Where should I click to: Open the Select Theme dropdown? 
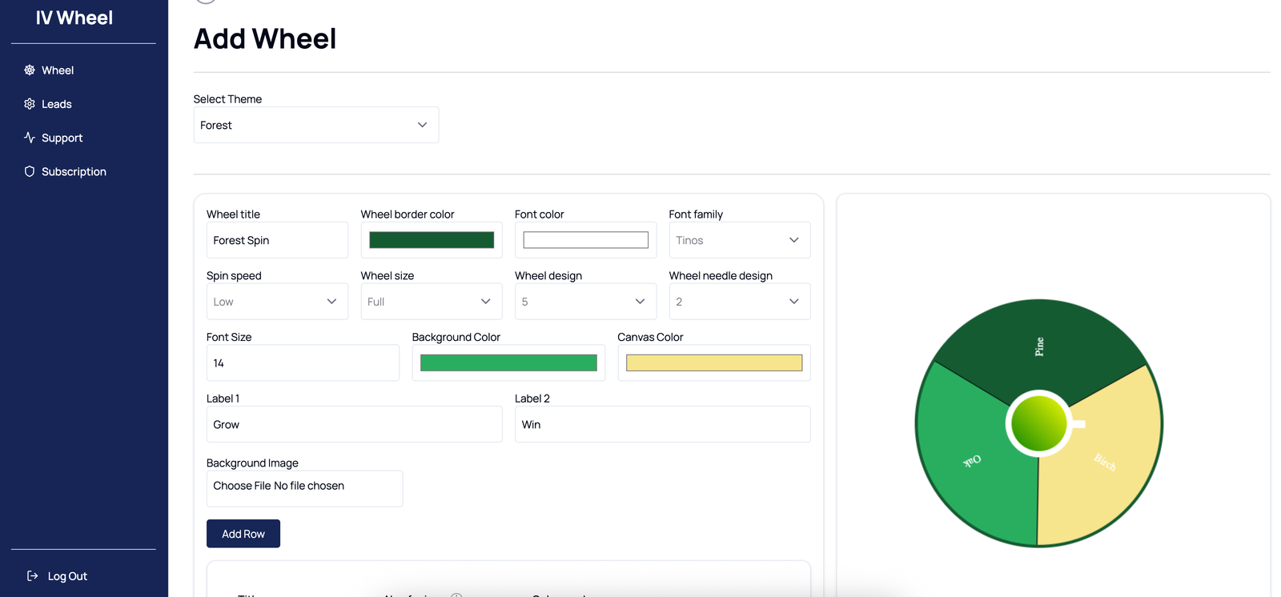[x=315, y=125]
